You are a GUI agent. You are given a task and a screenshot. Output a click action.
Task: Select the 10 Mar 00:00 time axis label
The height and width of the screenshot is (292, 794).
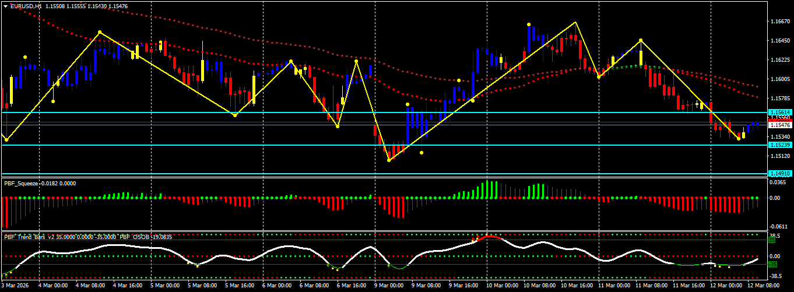click(503, 286)
